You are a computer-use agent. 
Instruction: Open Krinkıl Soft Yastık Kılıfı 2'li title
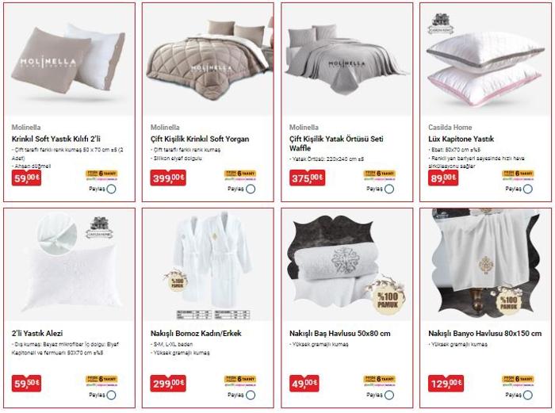pyautogui.click(x=56, y=139)
